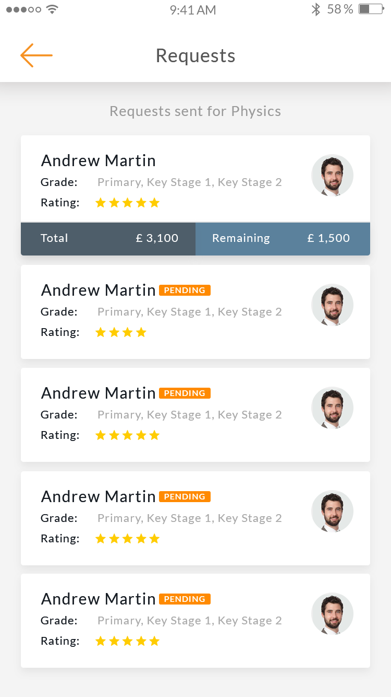Tap the cellular signal dots
The width and height of the screenshot is (391, 697).
(23, 9)
